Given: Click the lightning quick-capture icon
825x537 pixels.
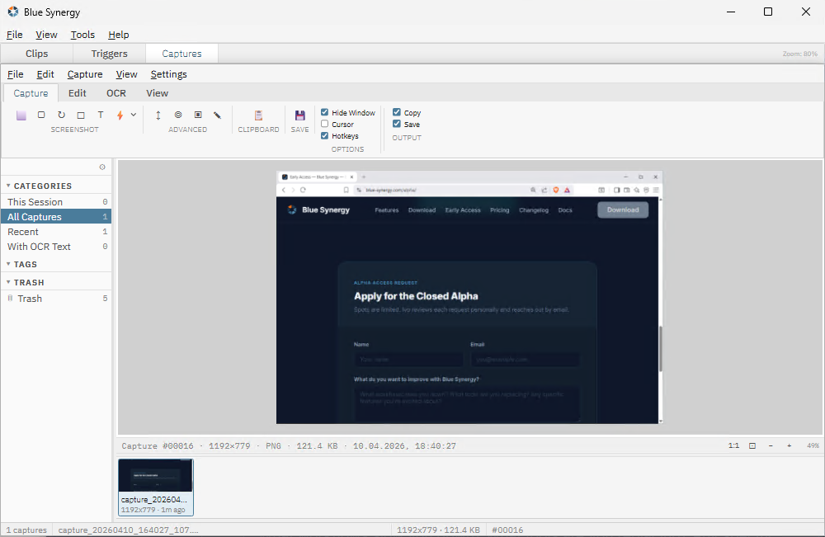Looking at the screenshot, I should [120, 115].
